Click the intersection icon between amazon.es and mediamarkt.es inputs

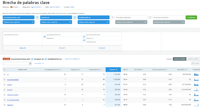(75, 17)
